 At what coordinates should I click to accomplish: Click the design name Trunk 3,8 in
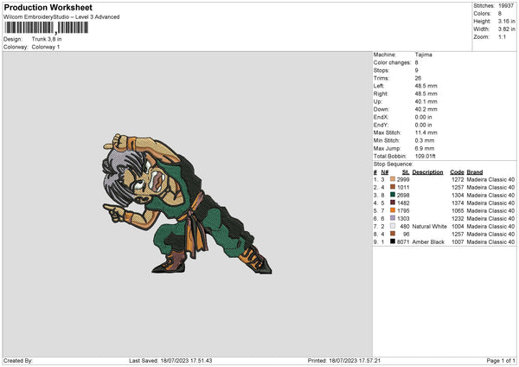click(47, 39)
